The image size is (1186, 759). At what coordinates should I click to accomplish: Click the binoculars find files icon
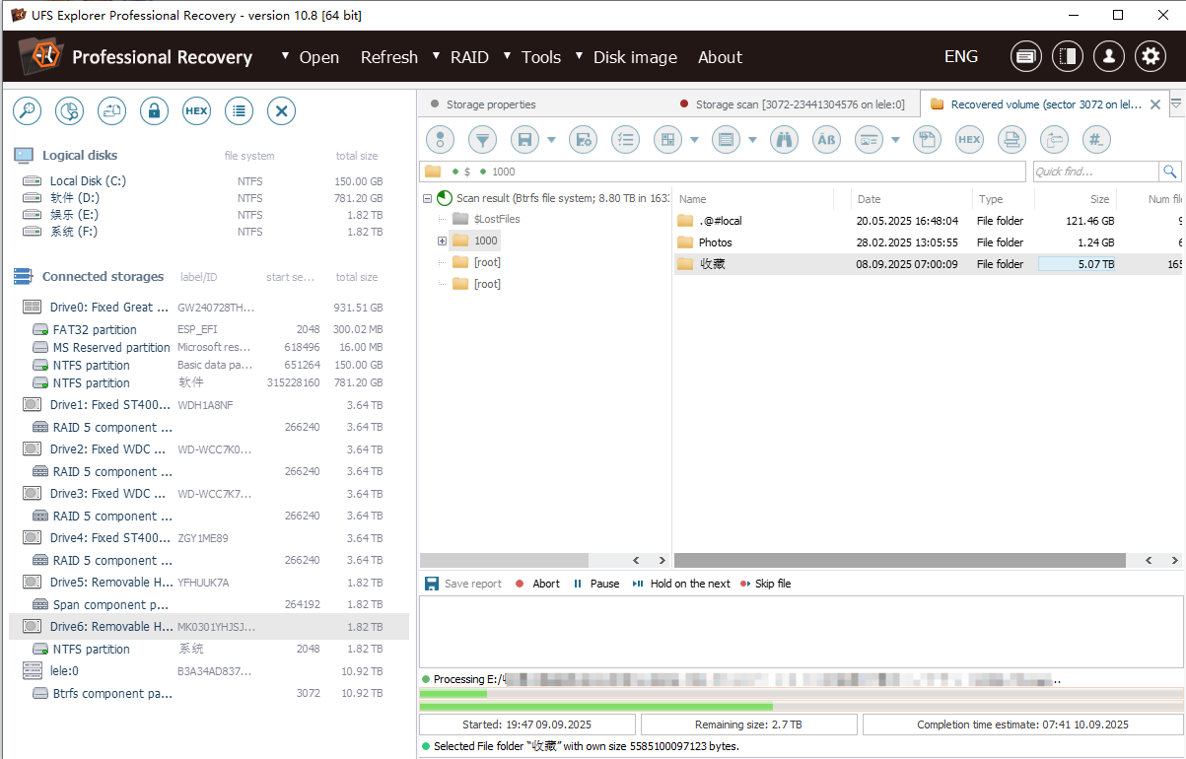[x=784, y=140]
